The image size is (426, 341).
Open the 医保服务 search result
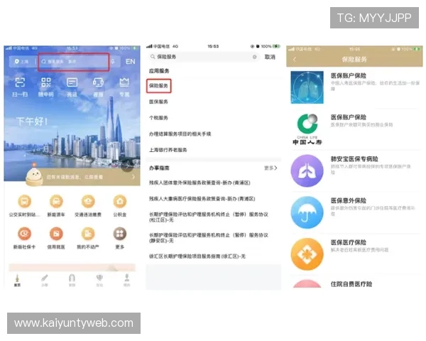(x=158, y=102)
